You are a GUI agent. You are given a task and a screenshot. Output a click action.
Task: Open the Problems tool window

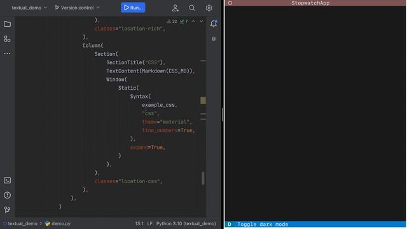[7, 195]
